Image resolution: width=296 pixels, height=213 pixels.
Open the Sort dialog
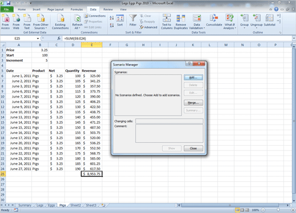[x=120, y=21]
